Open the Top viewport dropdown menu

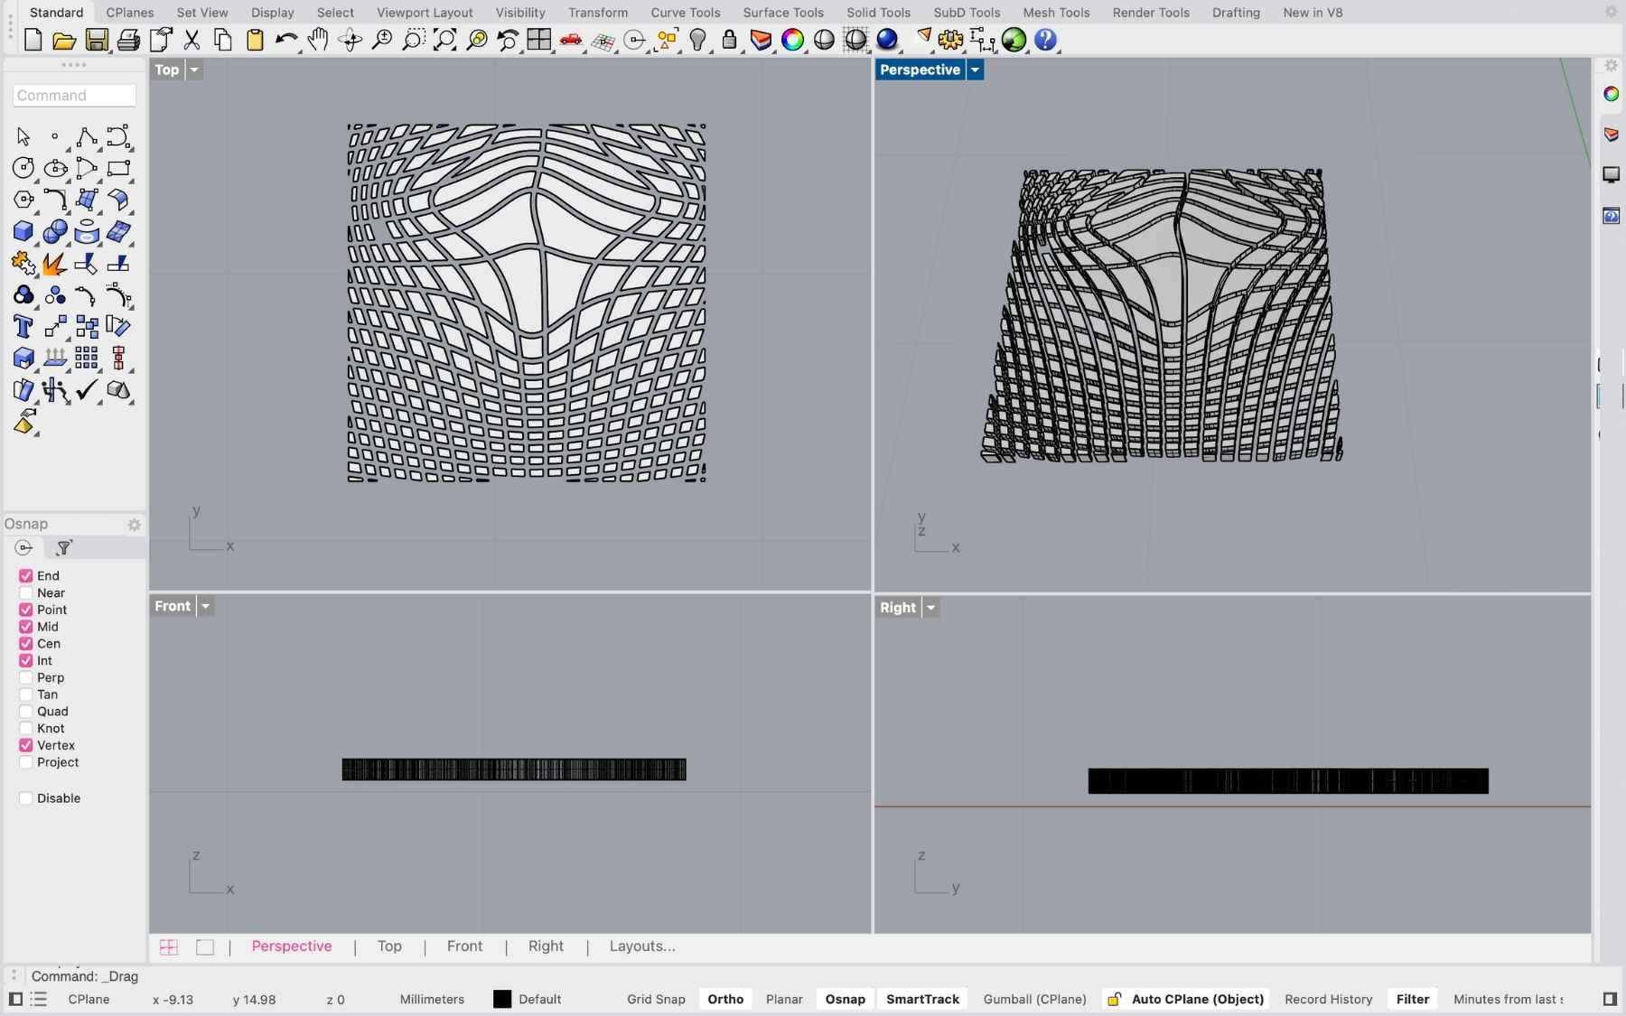pos(194,70)
